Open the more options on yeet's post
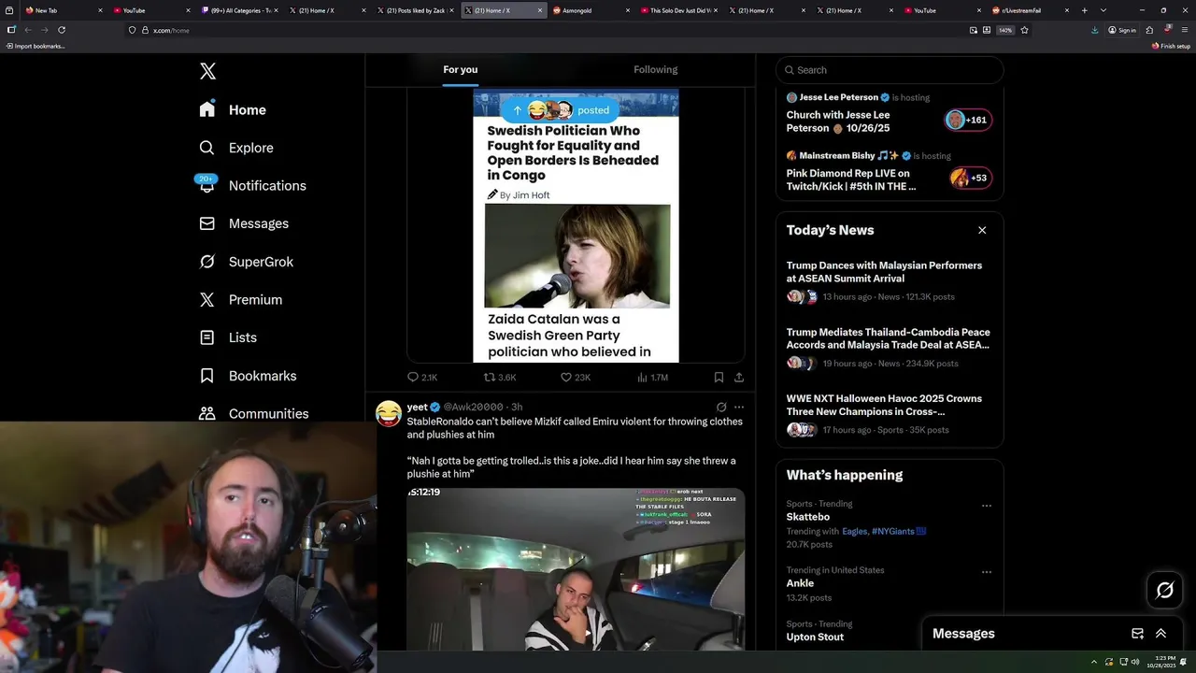The width and height of the screenshot is (1196, 673). 739,408
